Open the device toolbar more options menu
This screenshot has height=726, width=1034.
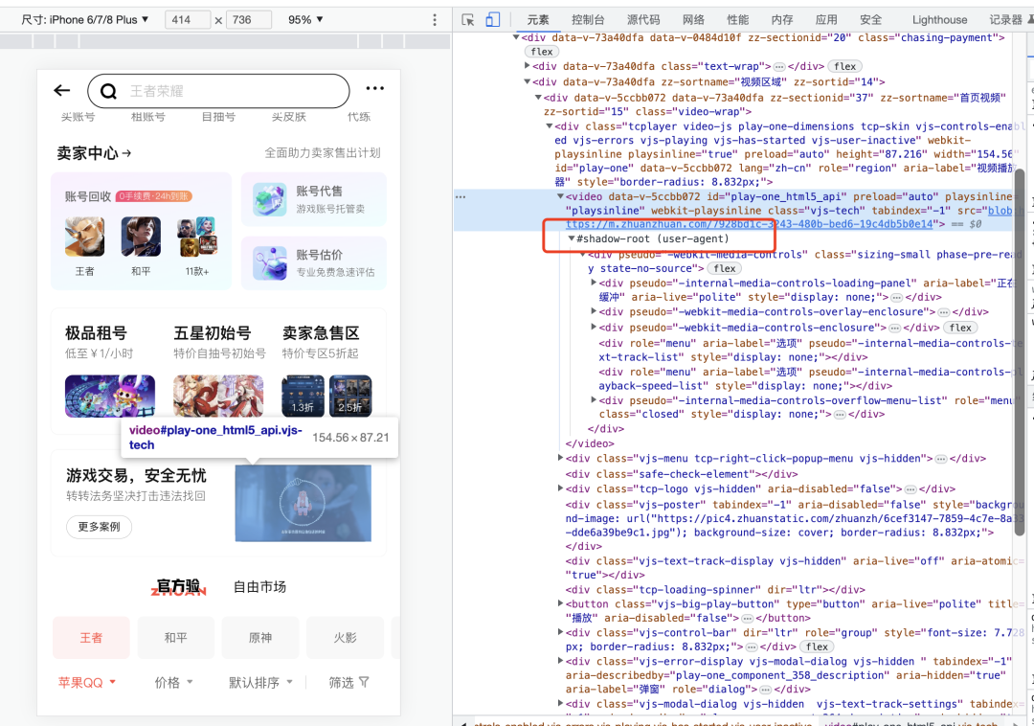(x=434, y=20)
